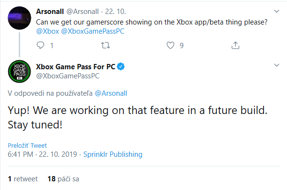Viewport: 287px width, 190px height.
Task: Expand the chevron menu on Xbox Game Pass tweet
Action: click(276, 65)
